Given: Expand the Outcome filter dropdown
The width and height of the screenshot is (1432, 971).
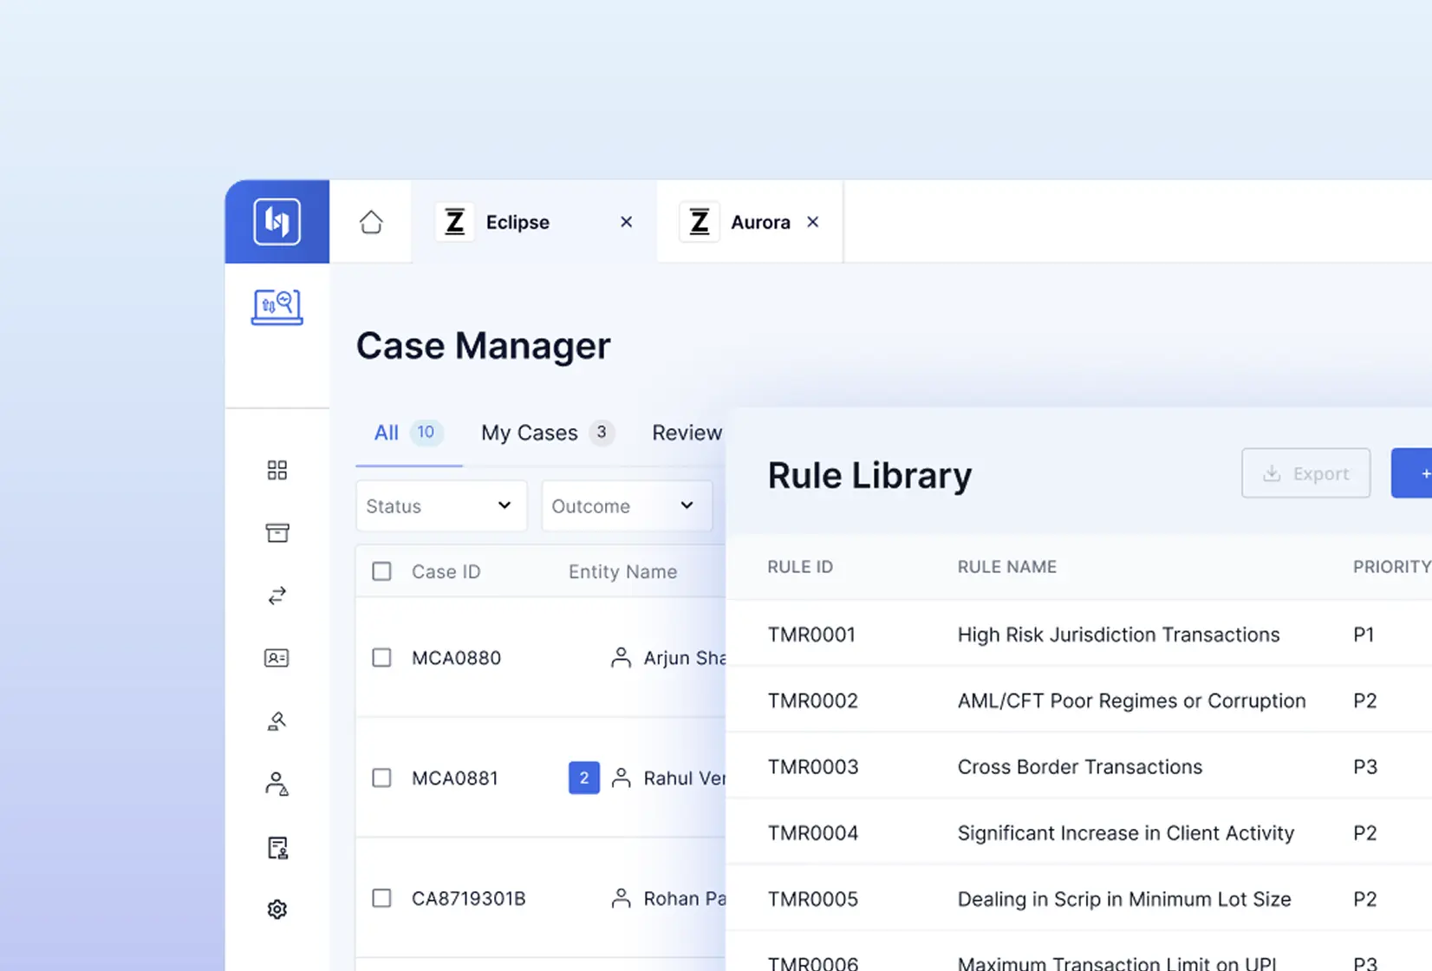Looking at the screenshot, I should tap(627, 506).
